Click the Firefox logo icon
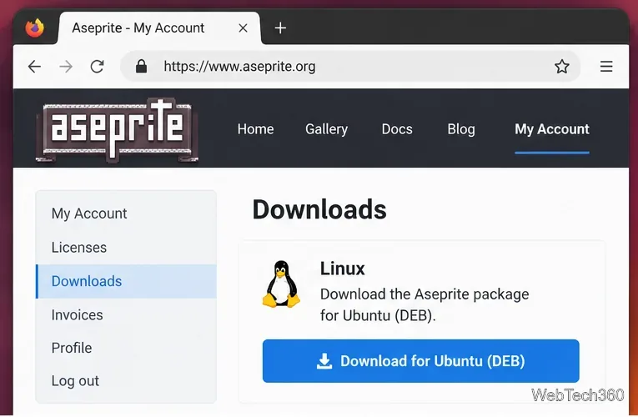The image size is (638, 417). pos(34,28)
